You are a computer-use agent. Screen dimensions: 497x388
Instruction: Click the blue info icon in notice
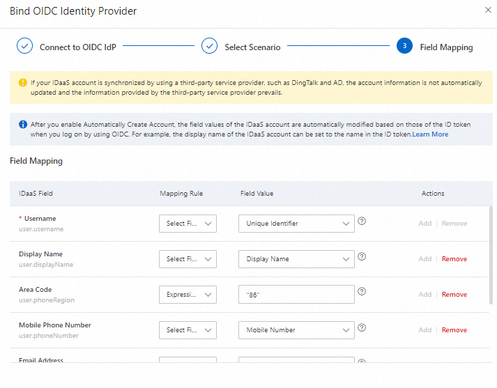click(22, 125)
